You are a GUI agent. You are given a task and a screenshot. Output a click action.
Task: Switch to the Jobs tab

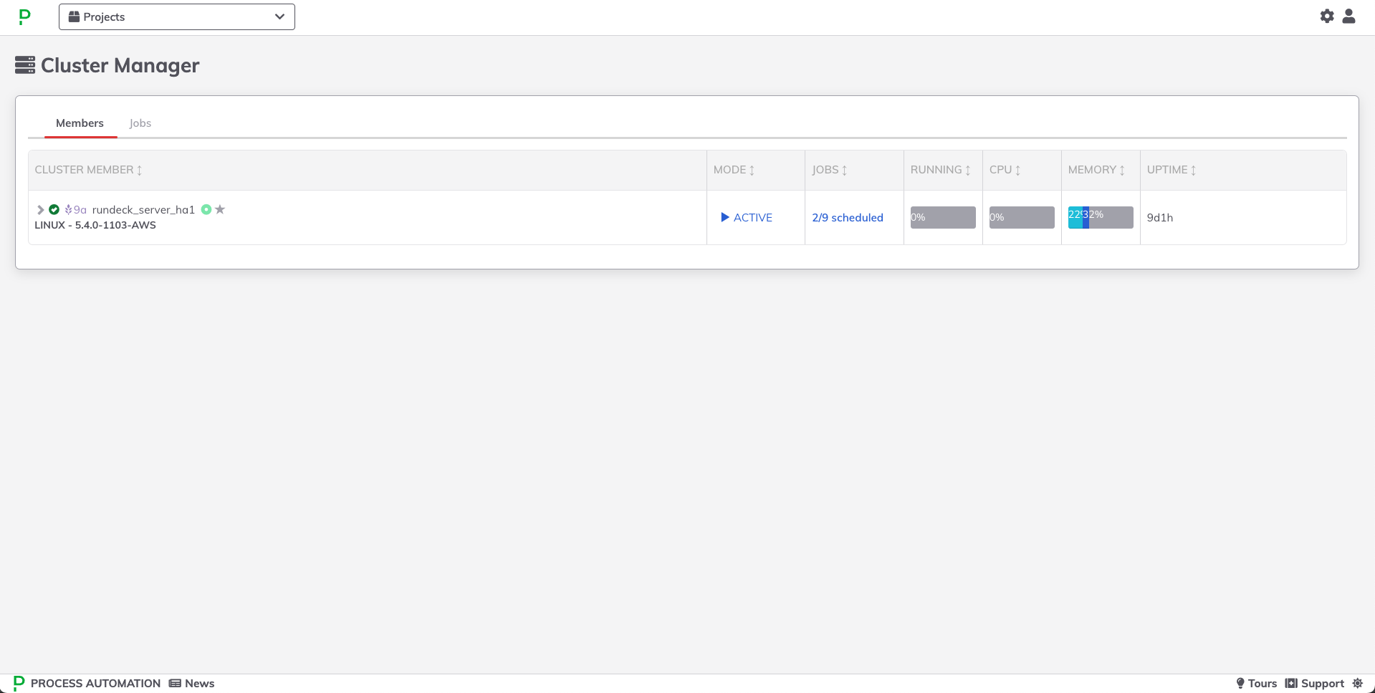click(140, 123)
